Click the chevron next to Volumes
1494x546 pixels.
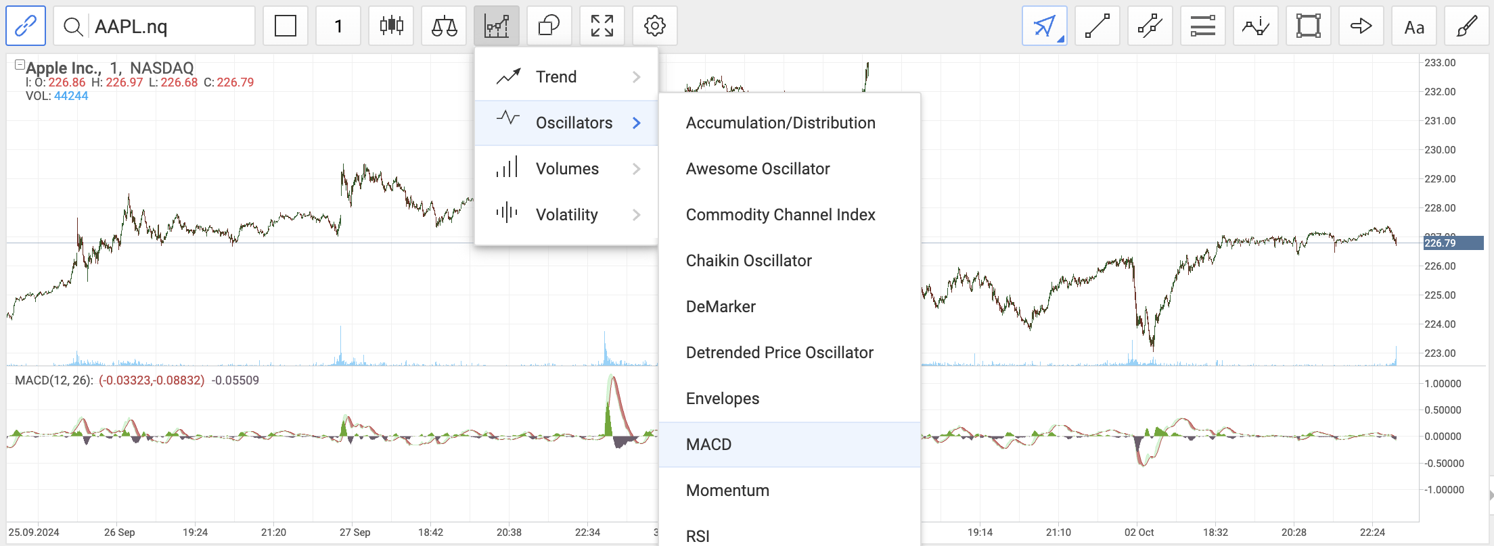coord(636,169)
